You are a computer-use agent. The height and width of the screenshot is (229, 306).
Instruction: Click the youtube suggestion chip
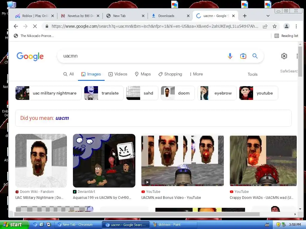[258, 93]
